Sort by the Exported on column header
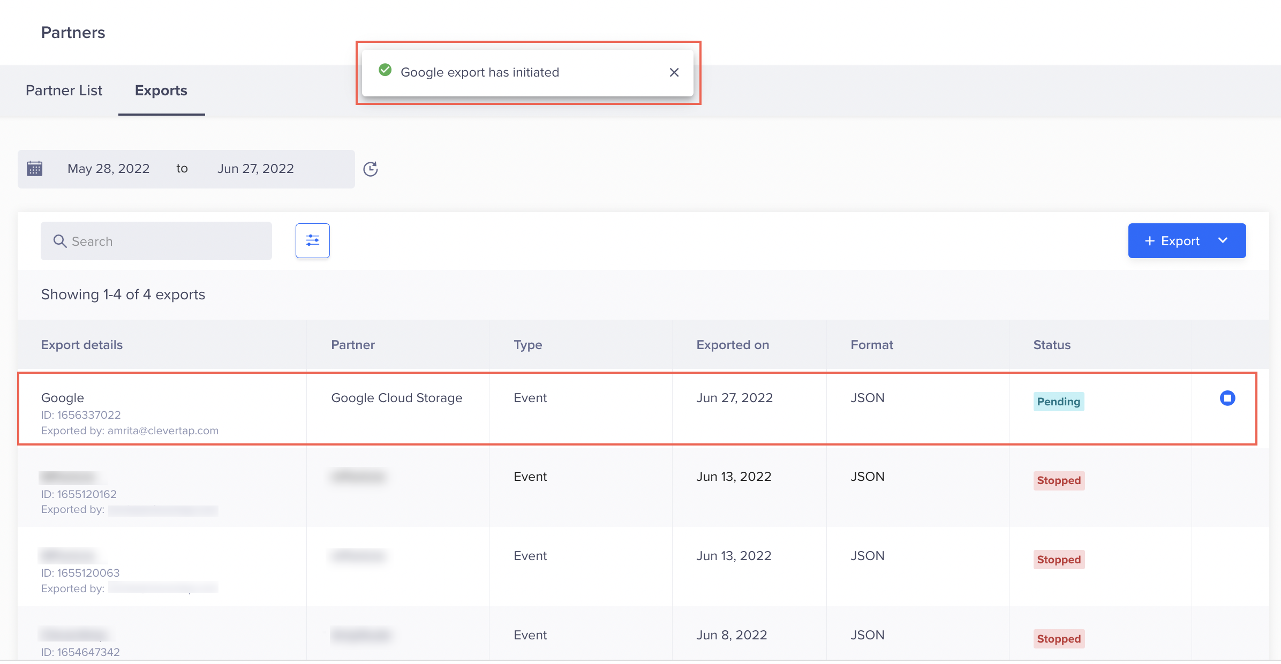 (733, 345)
